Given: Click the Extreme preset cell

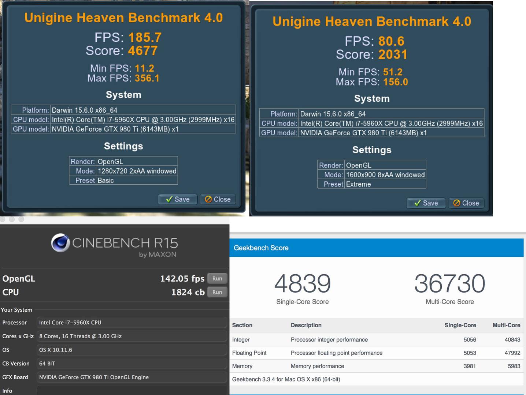Looking at the screenshot, I should coord(385,184).
